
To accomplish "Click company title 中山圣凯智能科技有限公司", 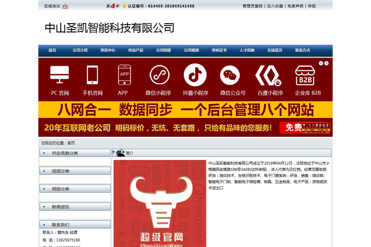I will 110,28.
